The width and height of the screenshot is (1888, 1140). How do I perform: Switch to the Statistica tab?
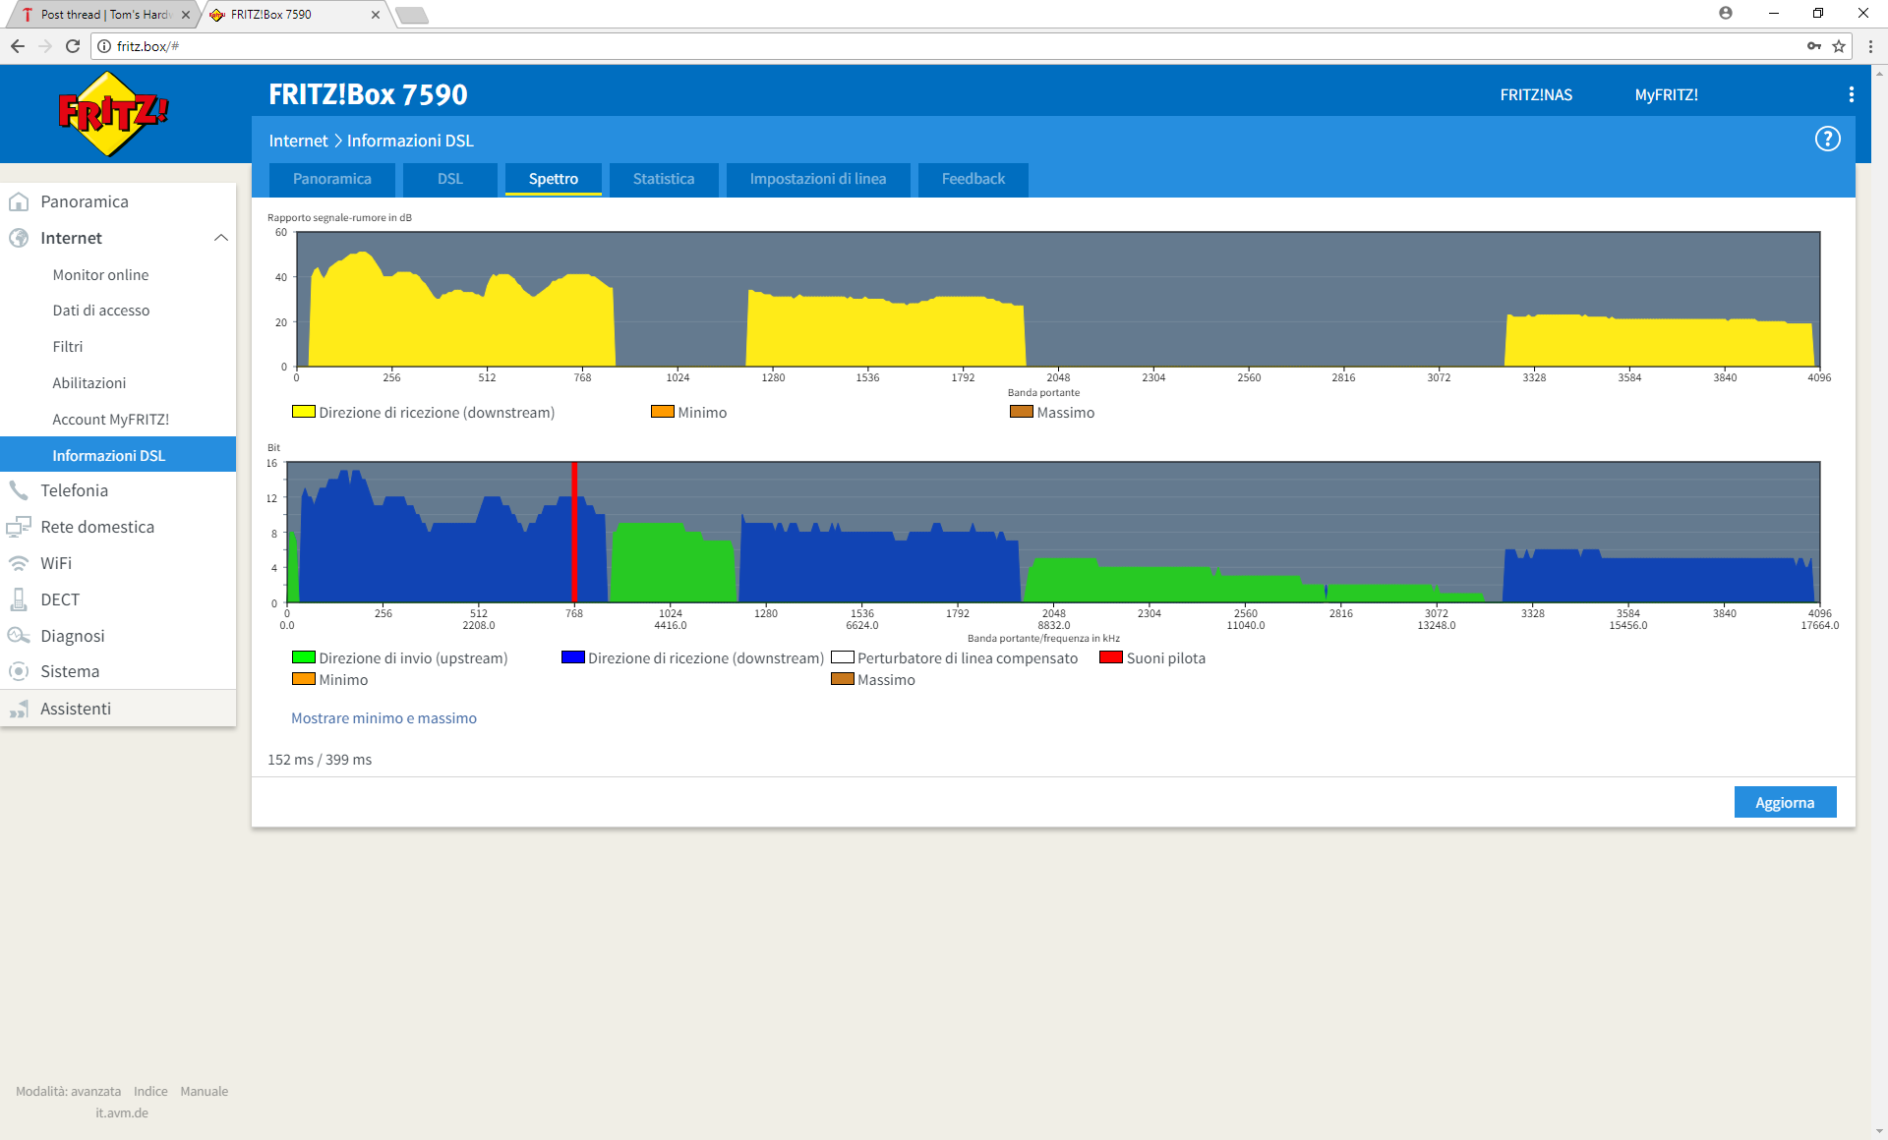663,179
